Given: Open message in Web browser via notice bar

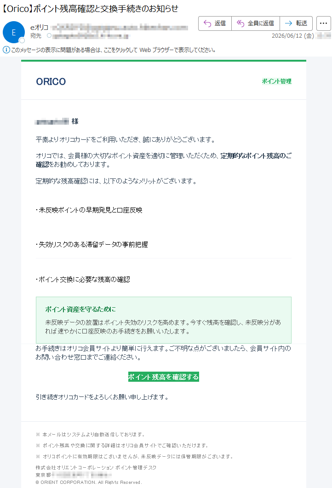Looking at the screenshot, I should pyautogui.click(x=114, y=50).
